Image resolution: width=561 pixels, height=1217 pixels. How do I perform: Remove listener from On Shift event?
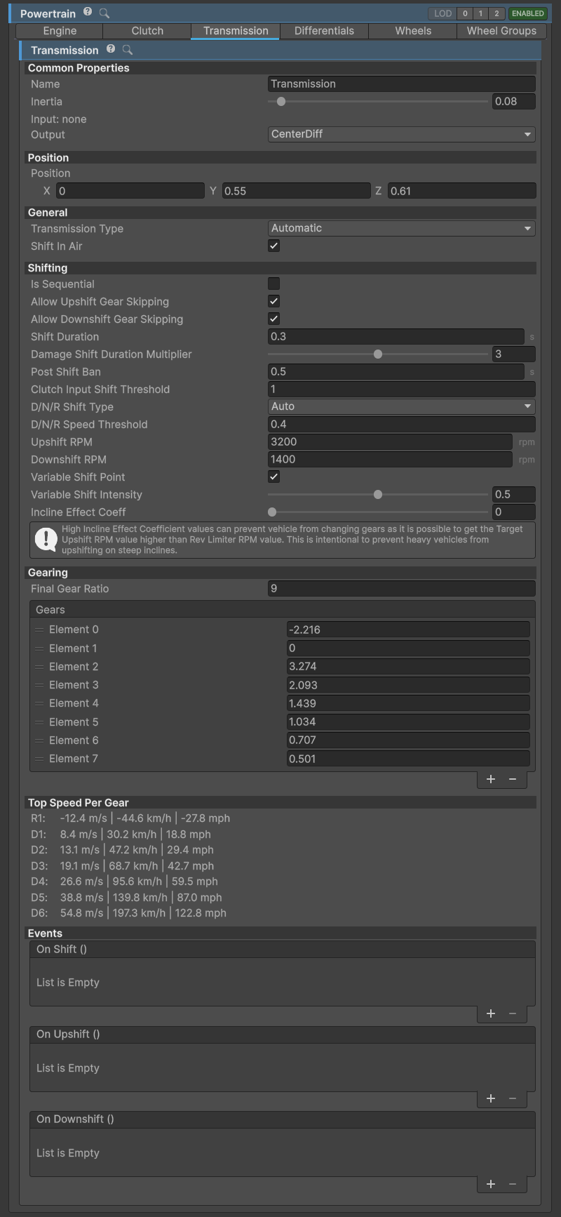[513, 1013]
